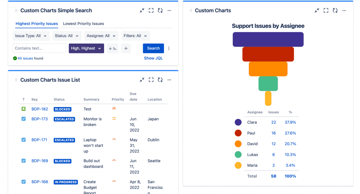Switch to Lowest Priority Issues tab
Image resolution: width=360 pixels, height=194 pixels.
[83, 24]
